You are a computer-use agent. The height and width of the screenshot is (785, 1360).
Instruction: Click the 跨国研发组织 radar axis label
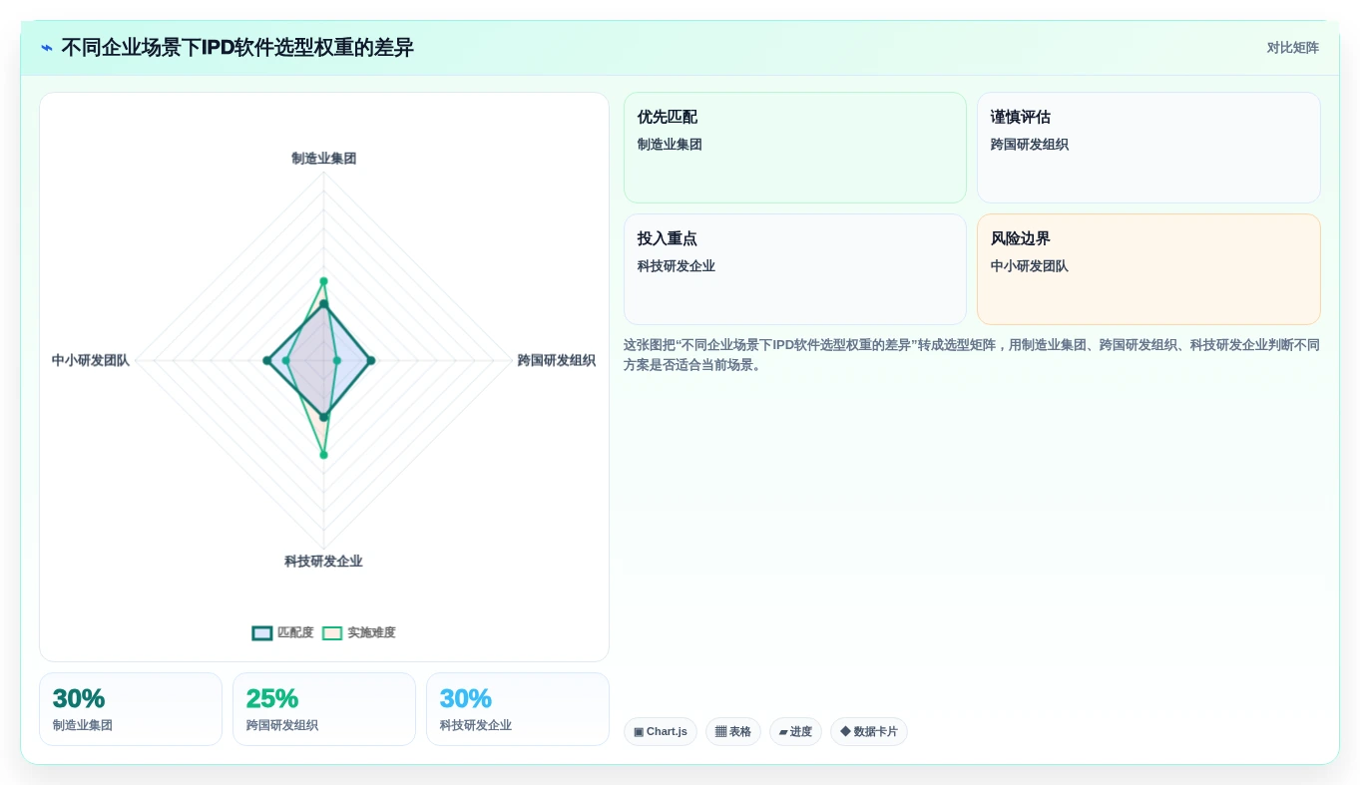[x=556, y=360]
